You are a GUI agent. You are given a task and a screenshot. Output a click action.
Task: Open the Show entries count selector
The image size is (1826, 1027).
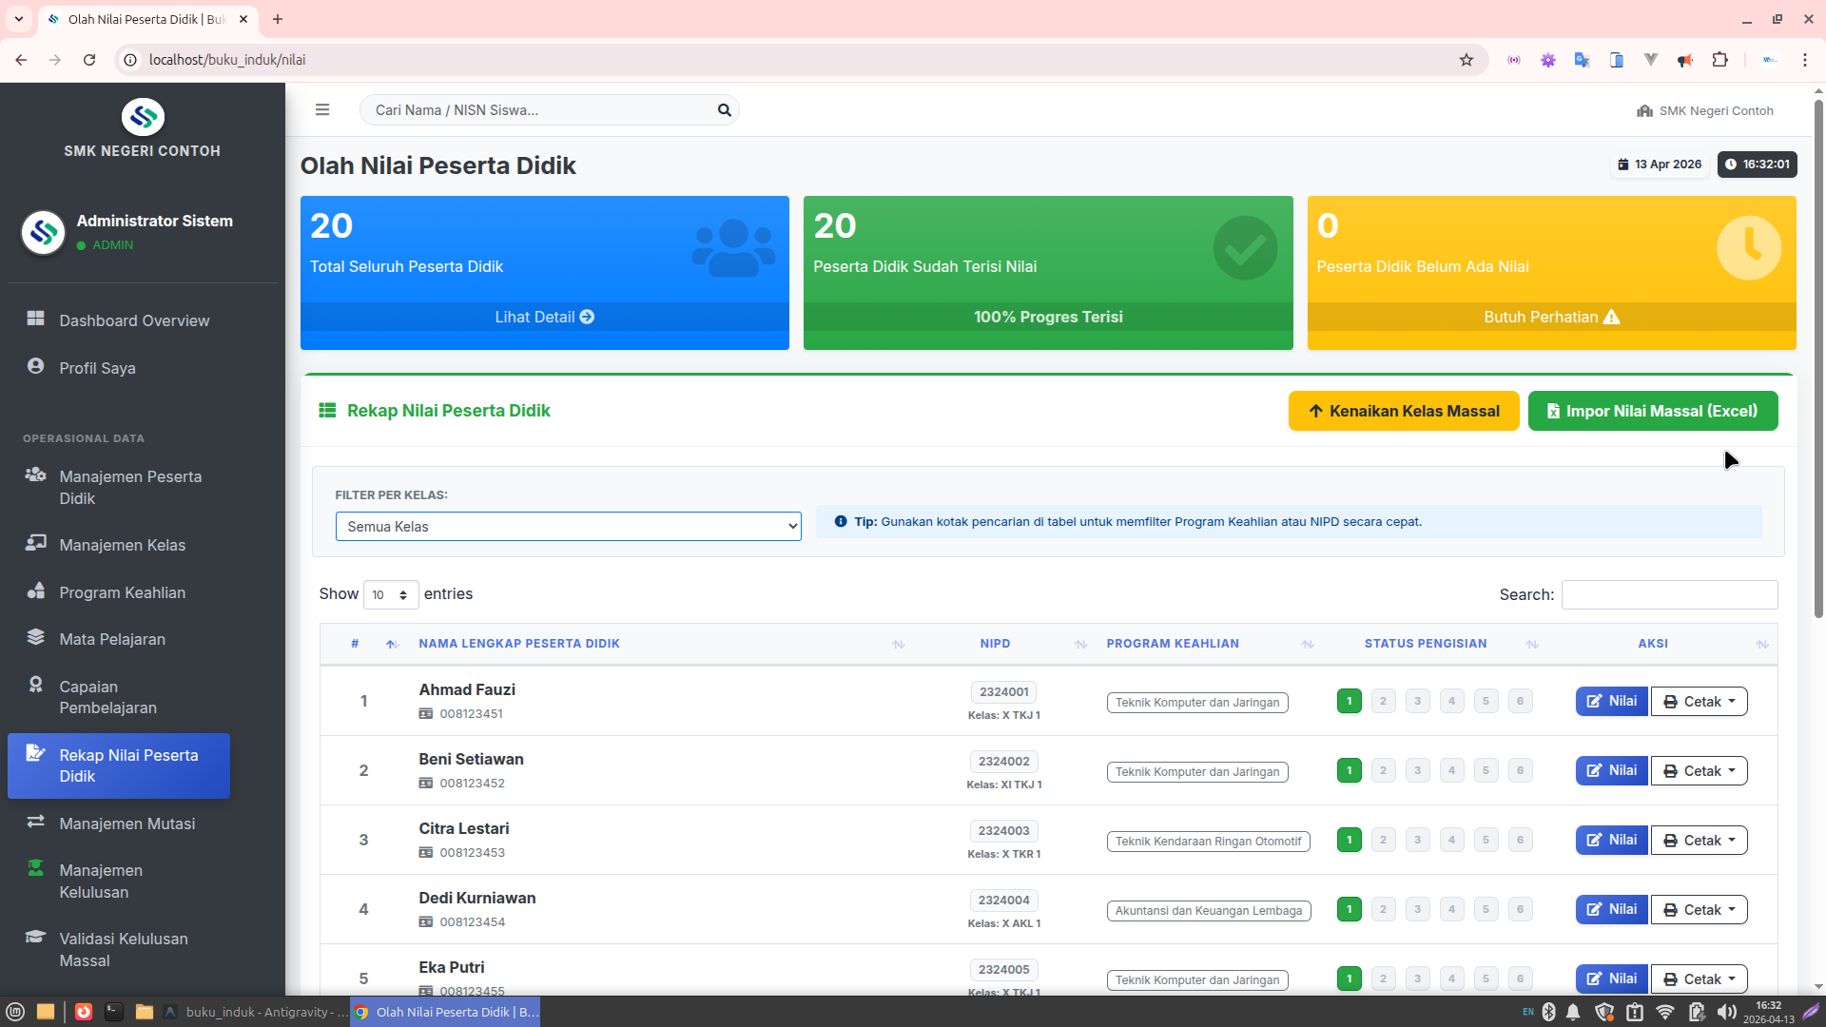390,595
